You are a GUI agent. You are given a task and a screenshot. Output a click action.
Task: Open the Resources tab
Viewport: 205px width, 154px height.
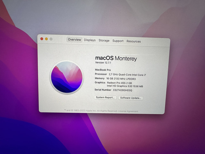tap(134, 41)
